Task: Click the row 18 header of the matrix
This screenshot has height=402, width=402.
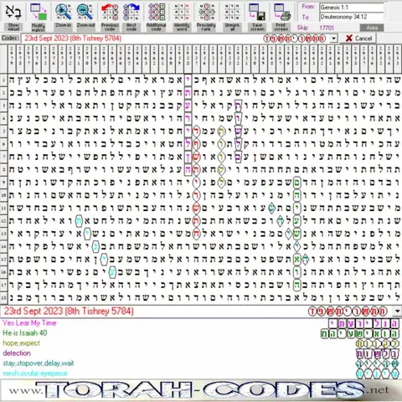Action: 3,298
